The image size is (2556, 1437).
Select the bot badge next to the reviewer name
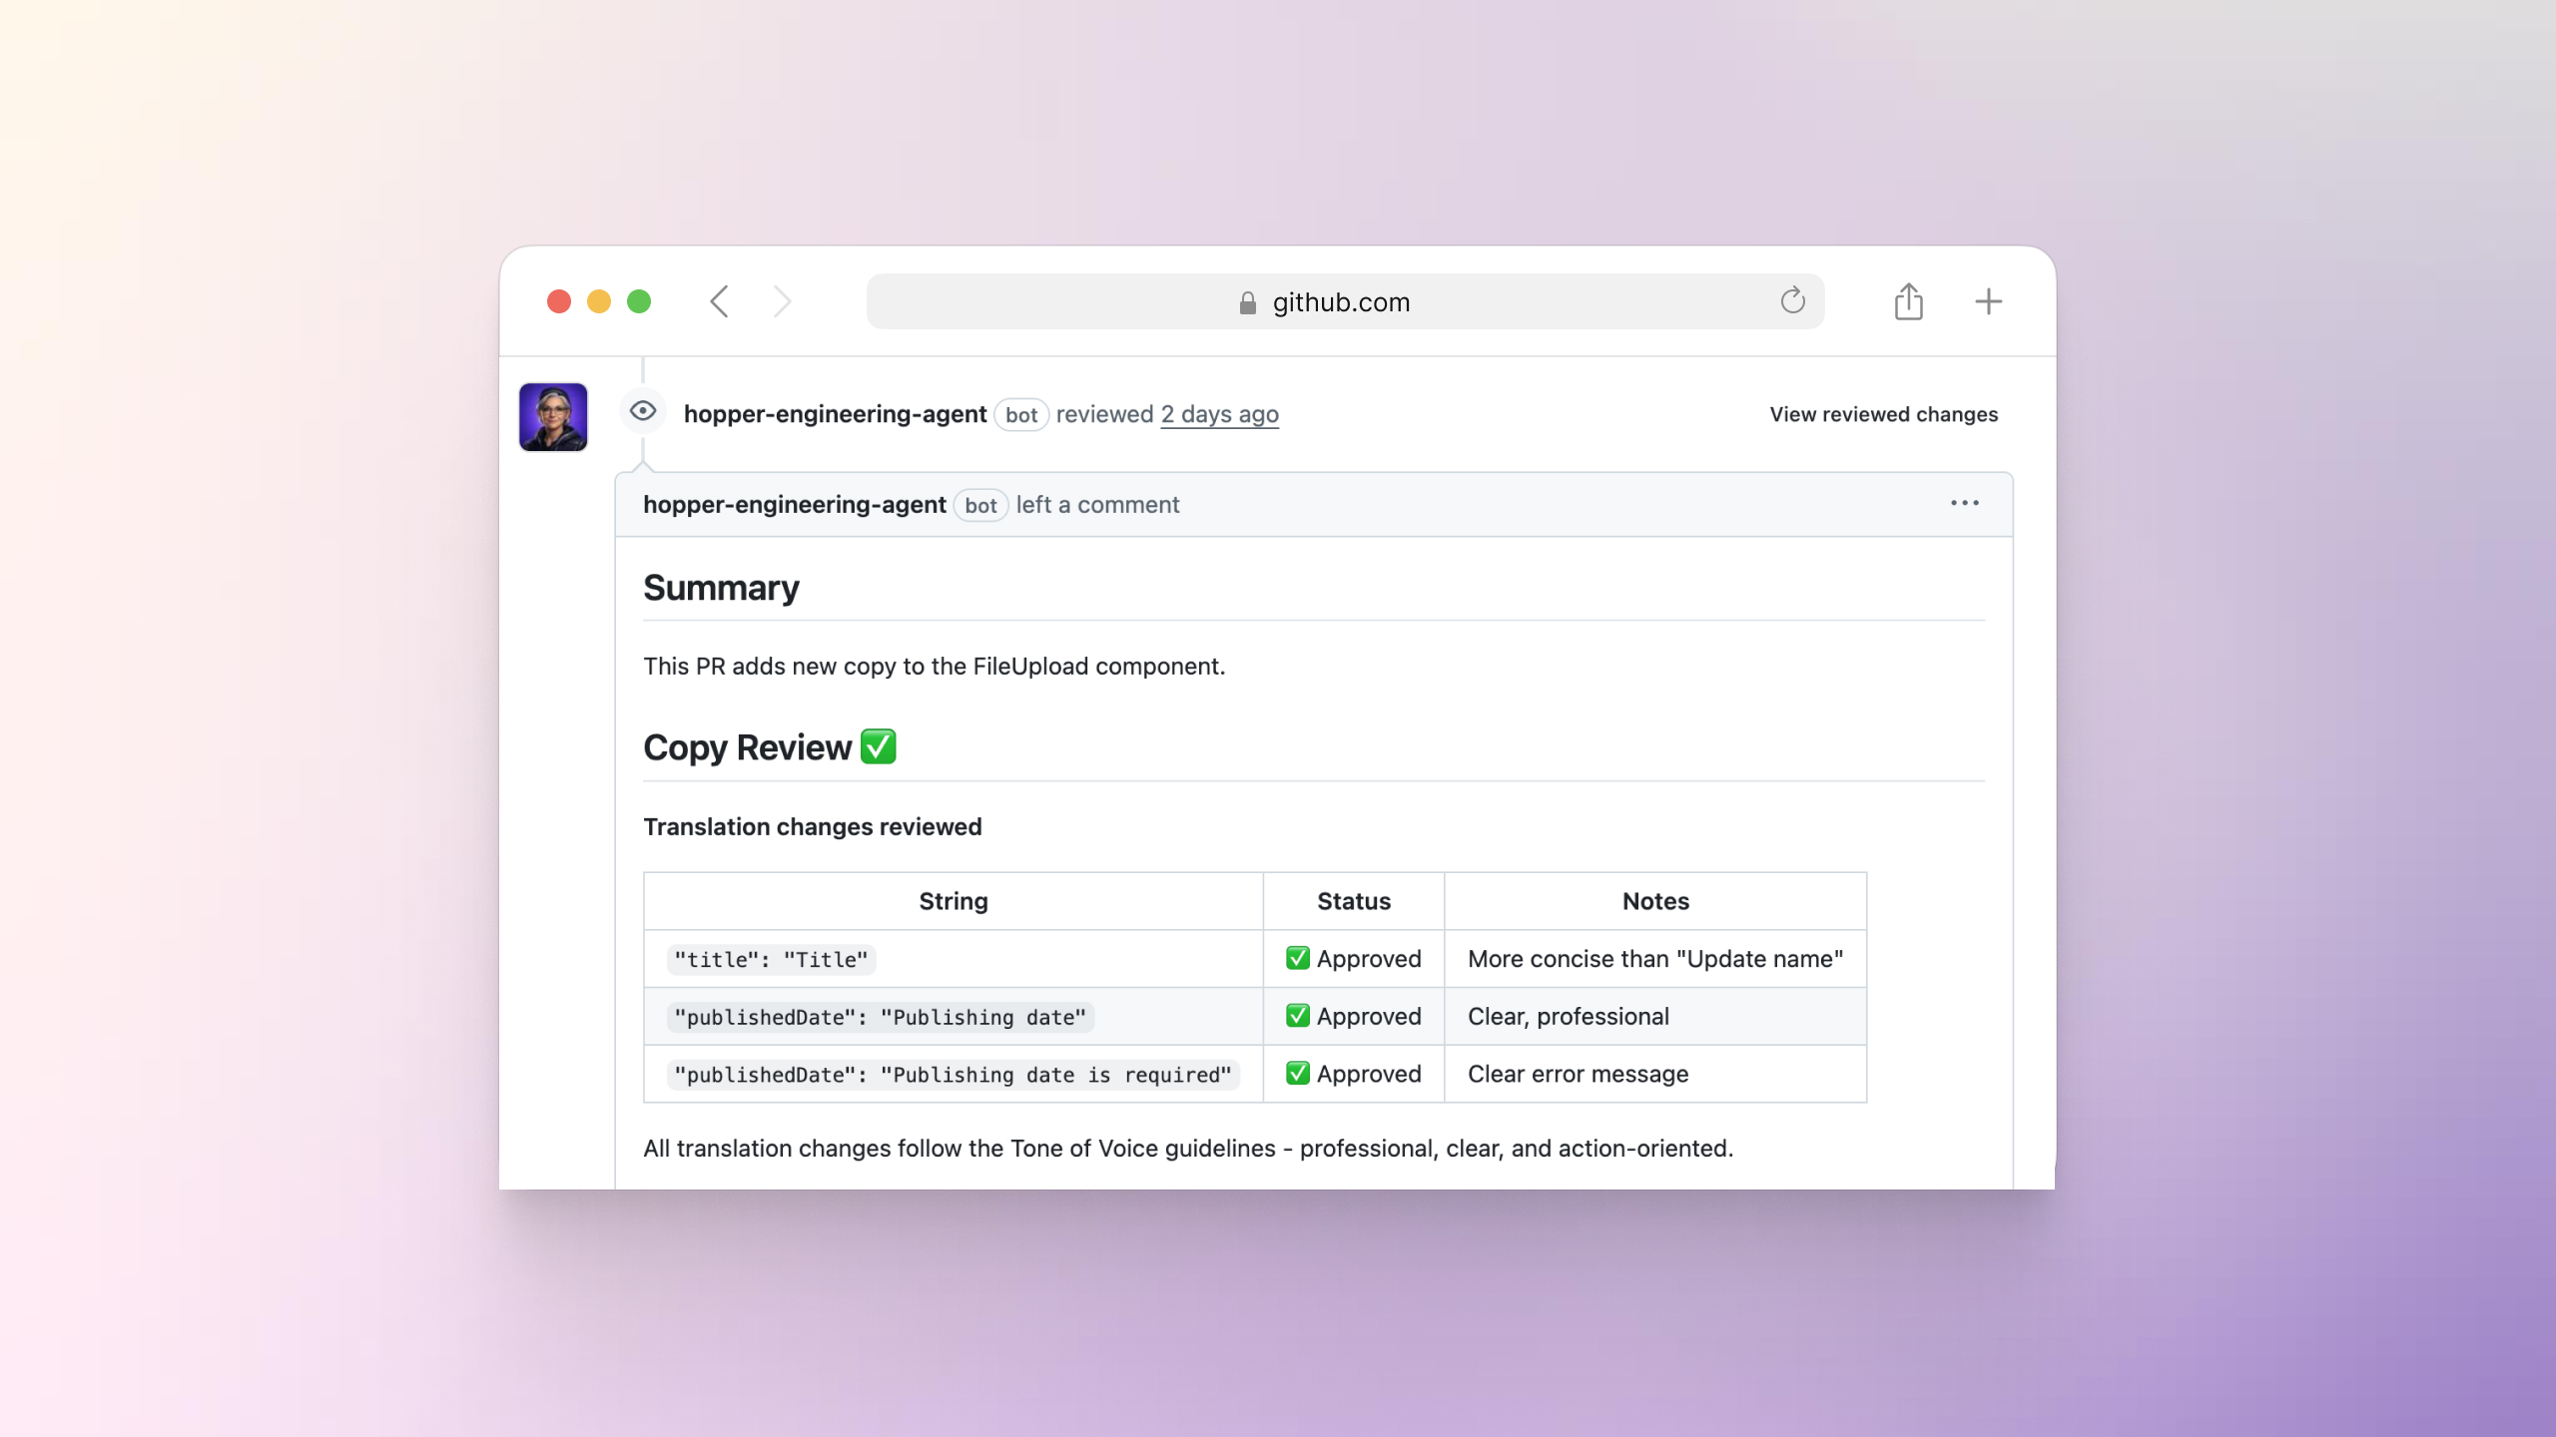click(x=1021, y=415)
